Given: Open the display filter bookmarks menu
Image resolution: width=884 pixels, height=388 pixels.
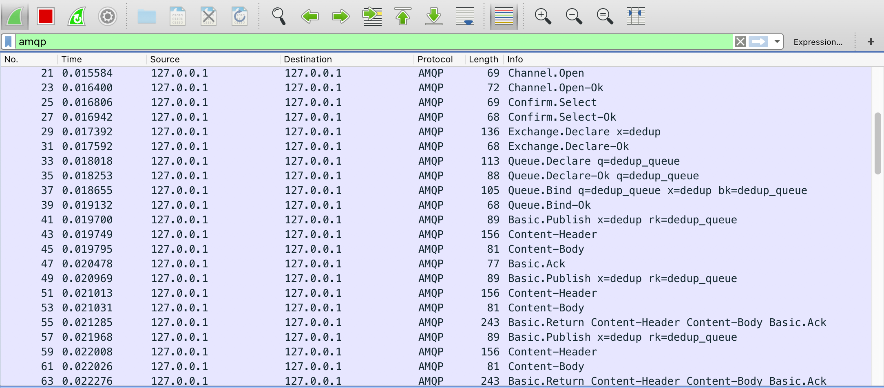Looking at the screenshot, I should tap(8, 41).
